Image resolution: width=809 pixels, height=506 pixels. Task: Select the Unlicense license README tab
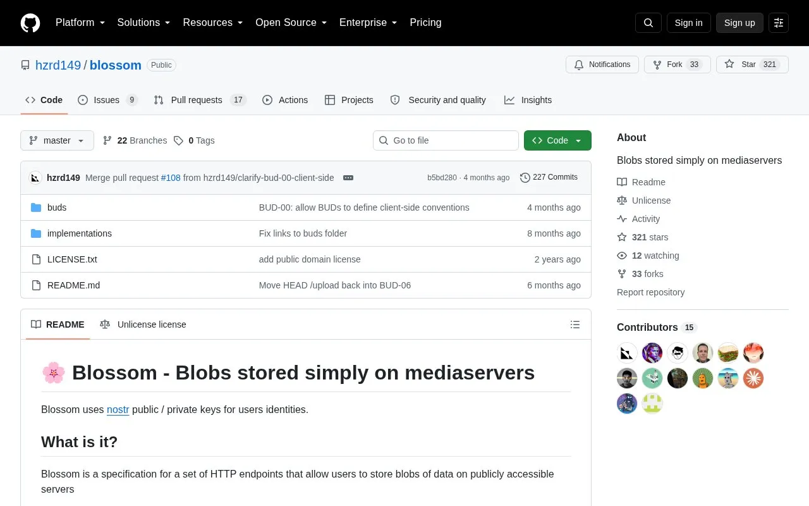[143, 324]
